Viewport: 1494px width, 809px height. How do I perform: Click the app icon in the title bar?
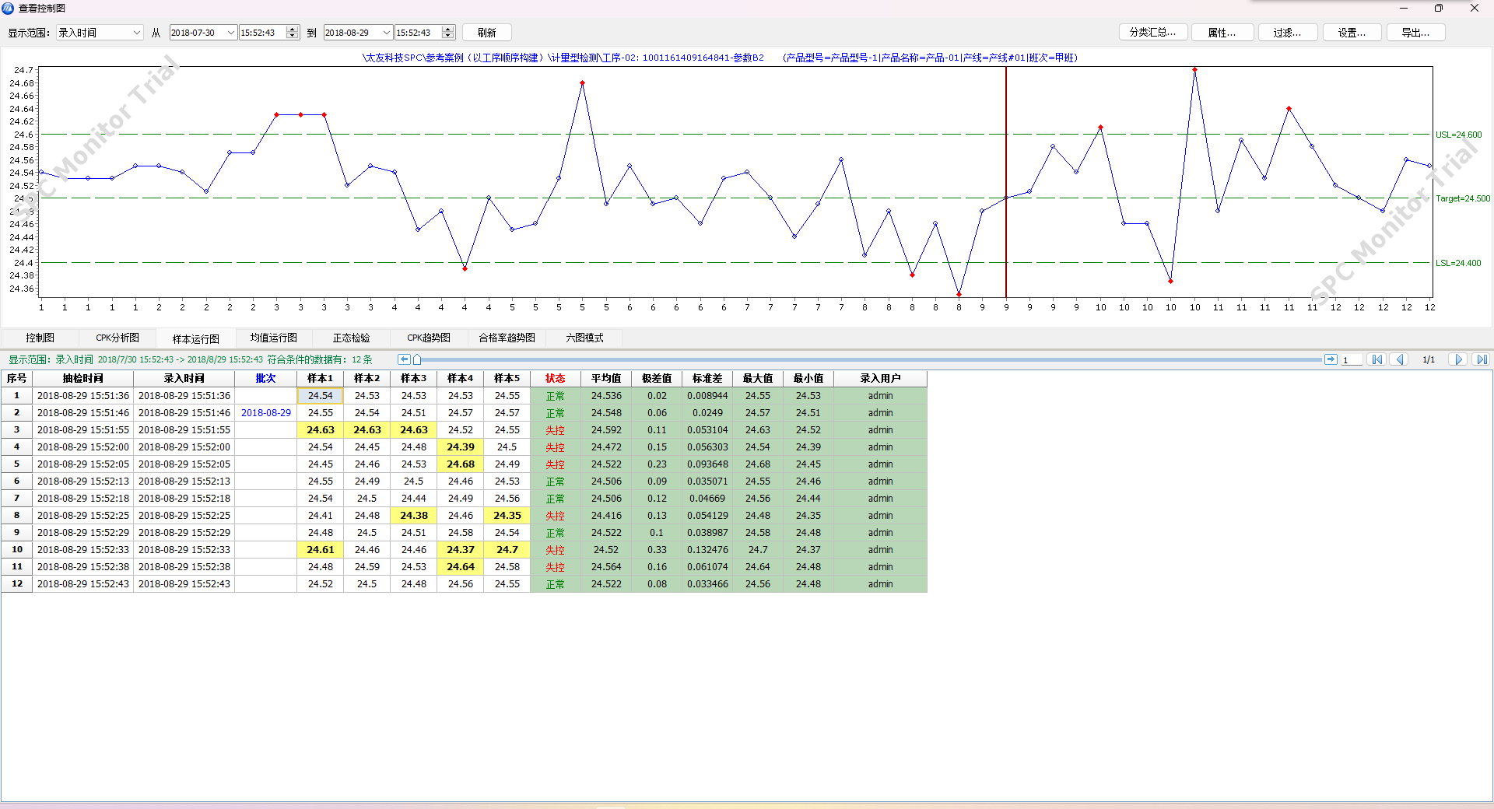point(8,8)
